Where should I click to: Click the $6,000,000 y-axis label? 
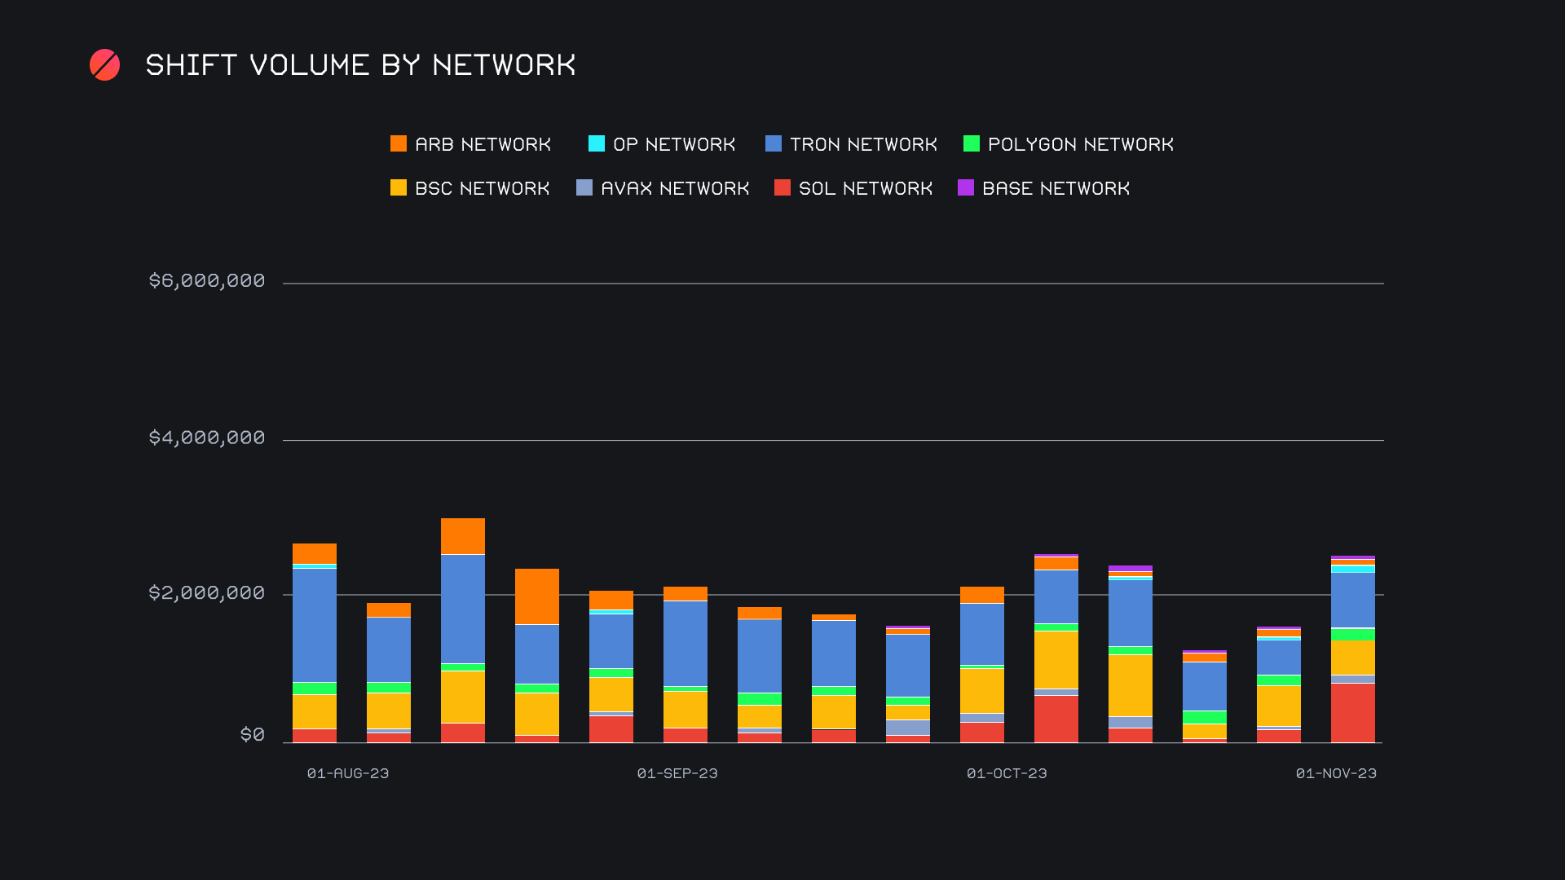207,281
